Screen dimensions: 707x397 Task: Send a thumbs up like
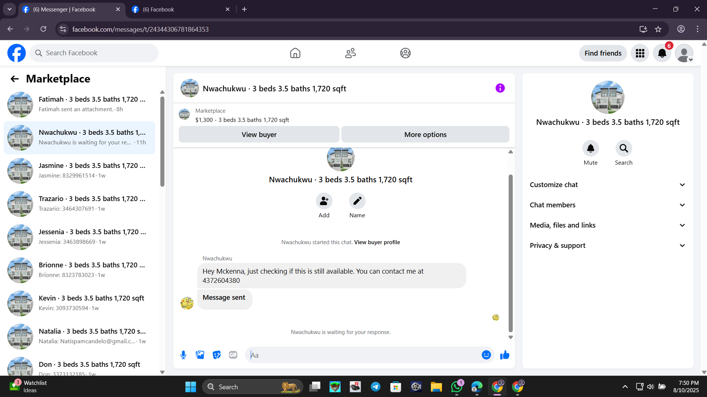click(x=505, y=355)
